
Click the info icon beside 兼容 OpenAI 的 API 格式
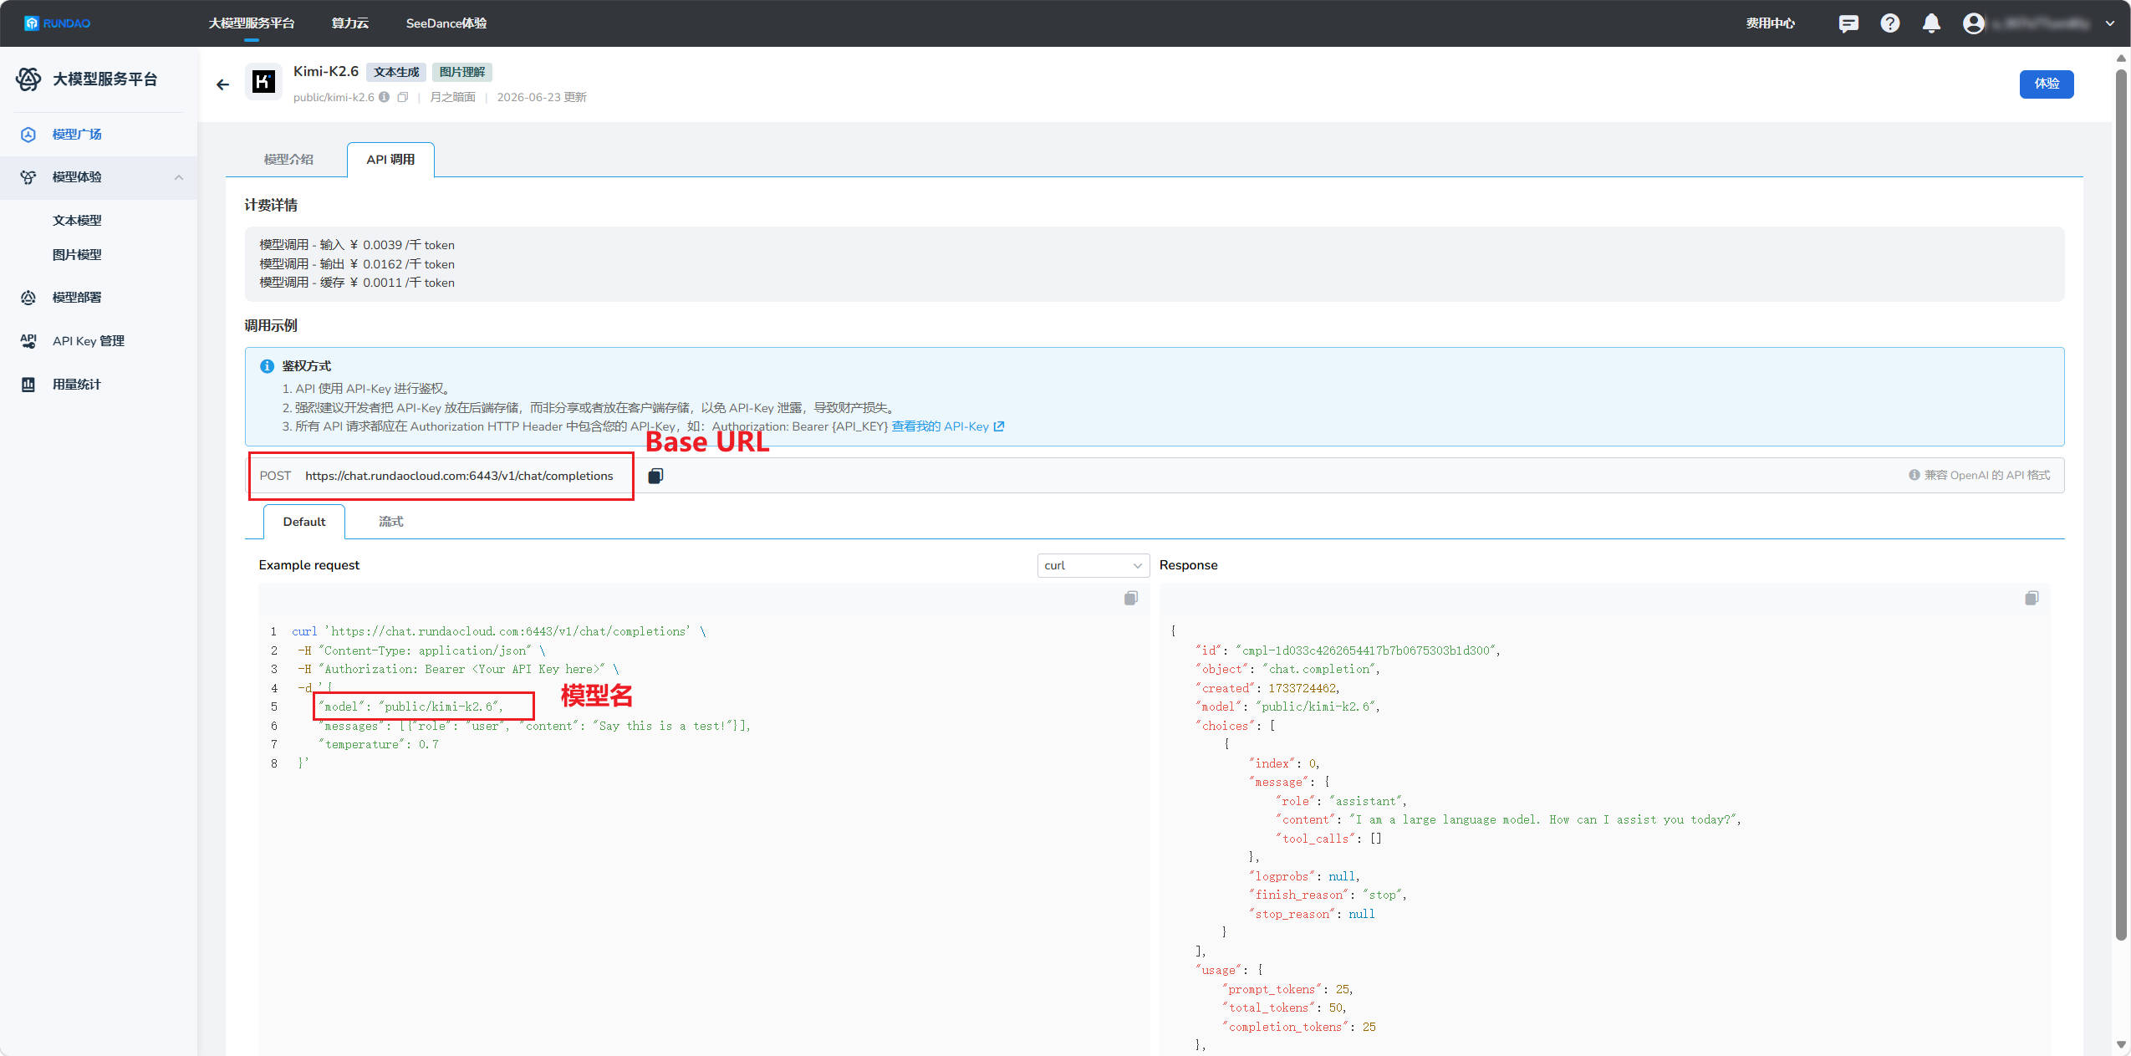1914,475
